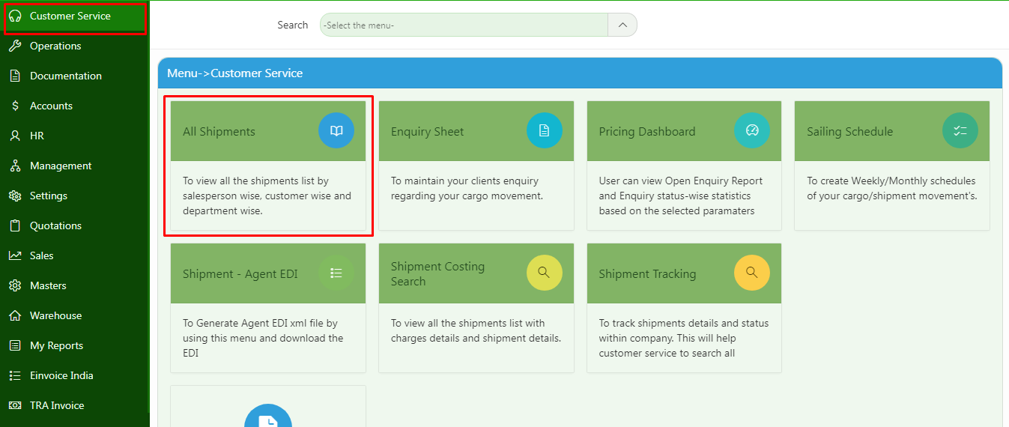Screen dimensions: 1009x427
Task: Click the book icon on All Shipments card
Action: (x=336, y=131)
